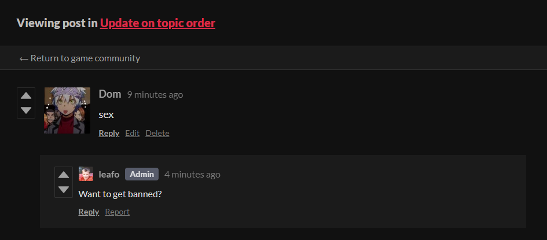The image size is (547, 240).
Task: Report leafo's comment
Action: (x=117, y=212)
